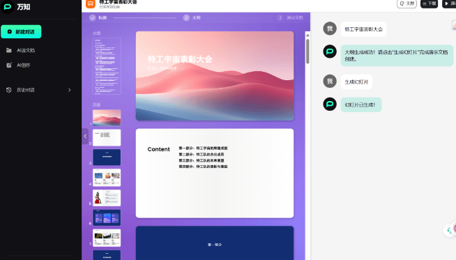Click the orange presentation icon beside the title
456x260 pixels.
(91, 3)
